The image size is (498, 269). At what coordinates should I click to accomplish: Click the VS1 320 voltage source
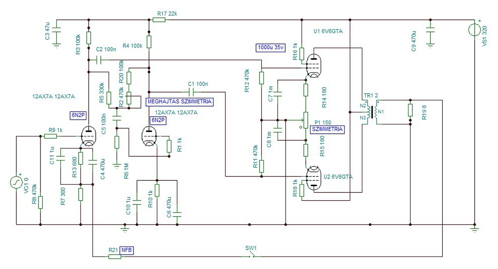coord(475,30)
